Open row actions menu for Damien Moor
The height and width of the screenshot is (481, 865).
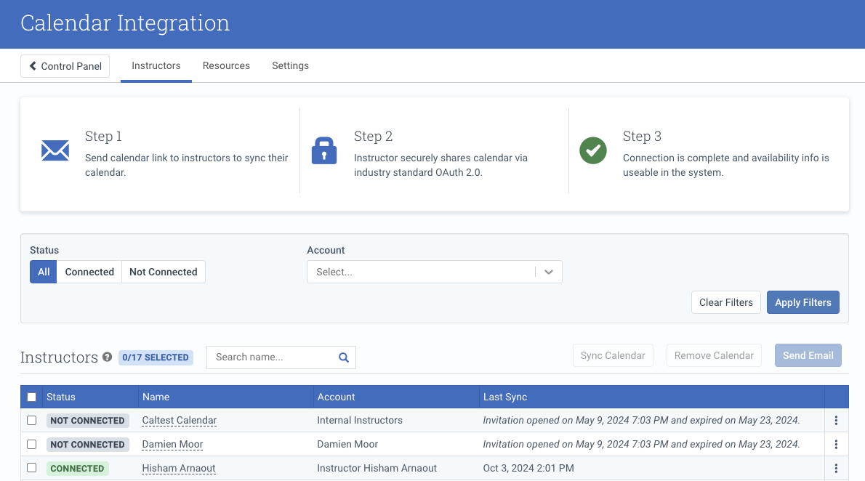point(837,444)
